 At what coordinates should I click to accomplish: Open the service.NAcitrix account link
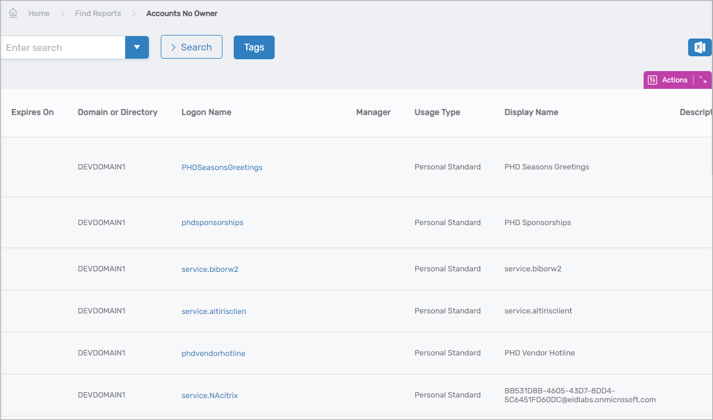tap(209, 395)
